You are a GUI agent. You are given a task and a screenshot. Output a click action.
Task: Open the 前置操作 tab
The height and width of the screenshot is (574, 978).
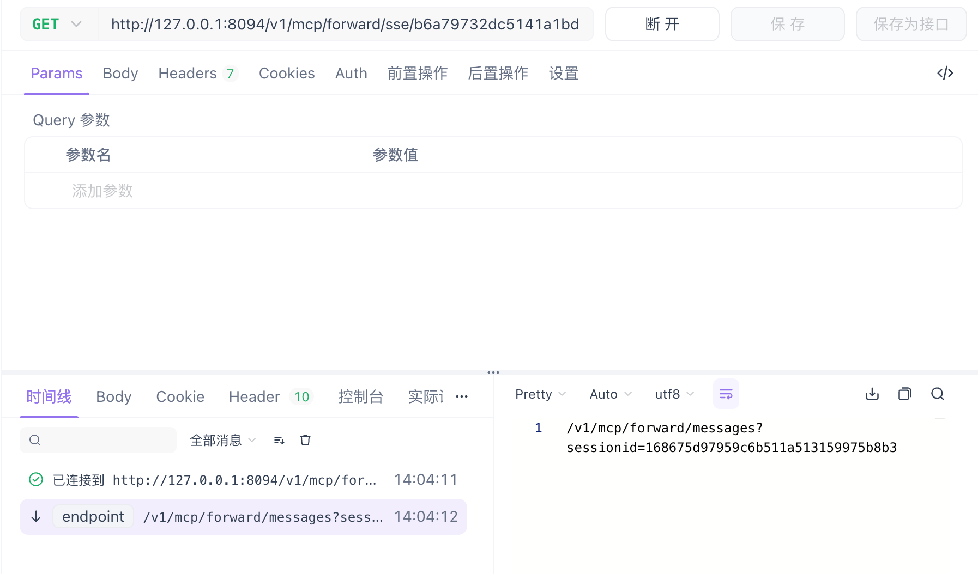(417, 73)
